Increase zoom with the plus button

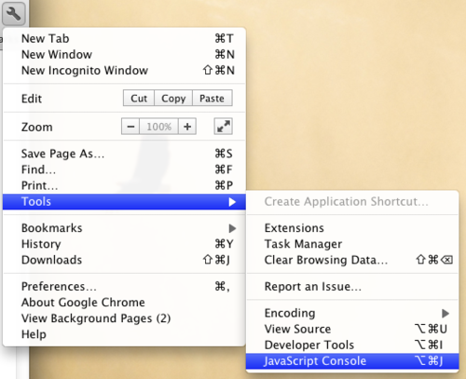[187, 127]
